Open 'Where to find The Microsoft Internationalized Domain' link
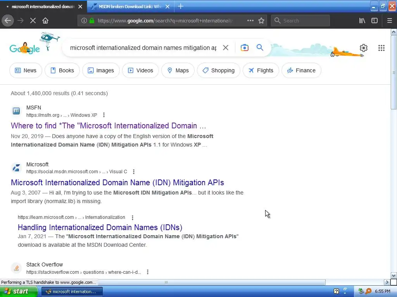Viewport: 397px width, 297px height. click(x=109, y=126)
